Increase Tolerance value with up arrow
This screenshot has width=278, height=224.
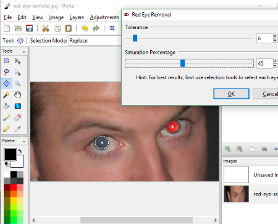tap(275, 36)
